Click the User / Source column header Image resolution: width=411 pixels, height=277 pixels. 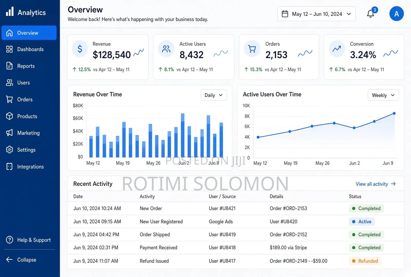[222, 196]
